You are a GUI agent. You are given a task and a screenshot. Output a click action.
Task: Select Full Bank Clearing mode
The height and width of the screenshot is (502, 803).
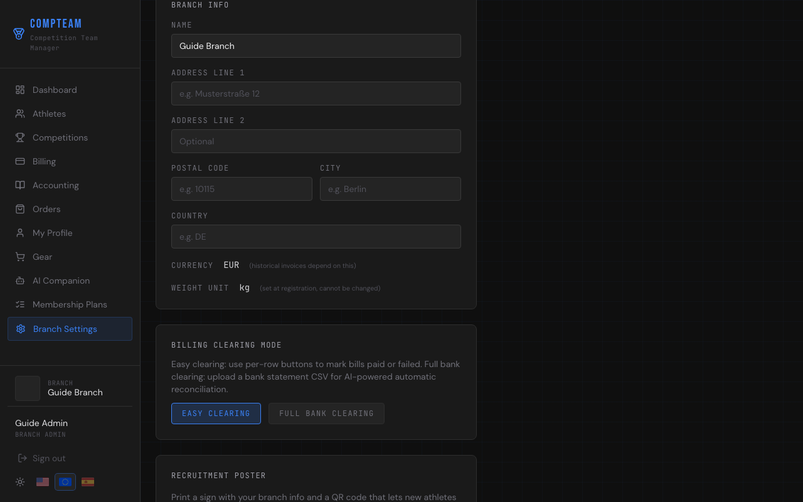[326, 414]
